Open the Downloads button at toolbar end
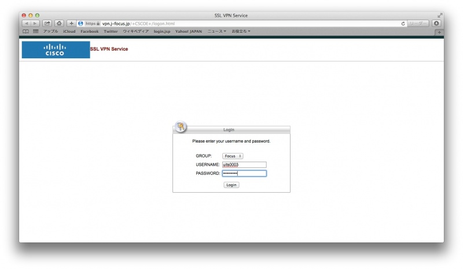Image resolution: width=463 pixels, height=269 pixels. click(436, 24)
